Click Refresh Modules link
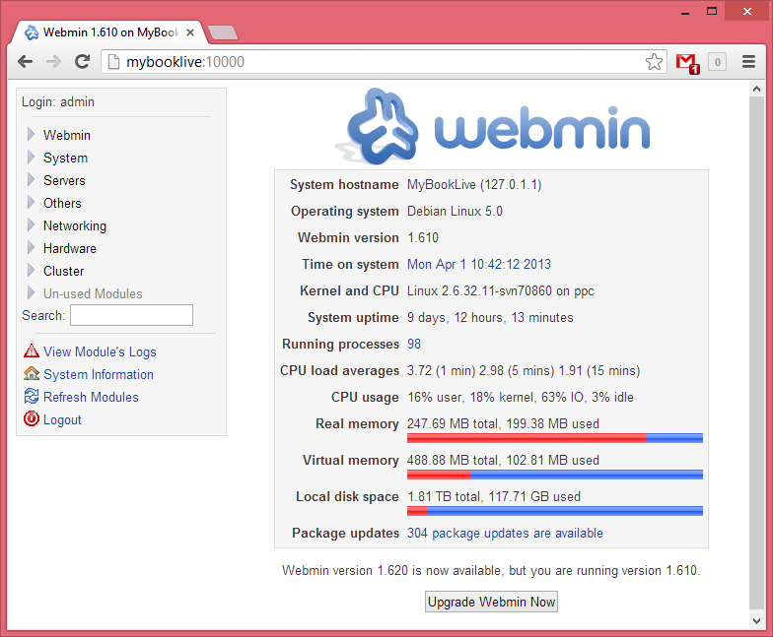The image size is (773, 637). 91,398
